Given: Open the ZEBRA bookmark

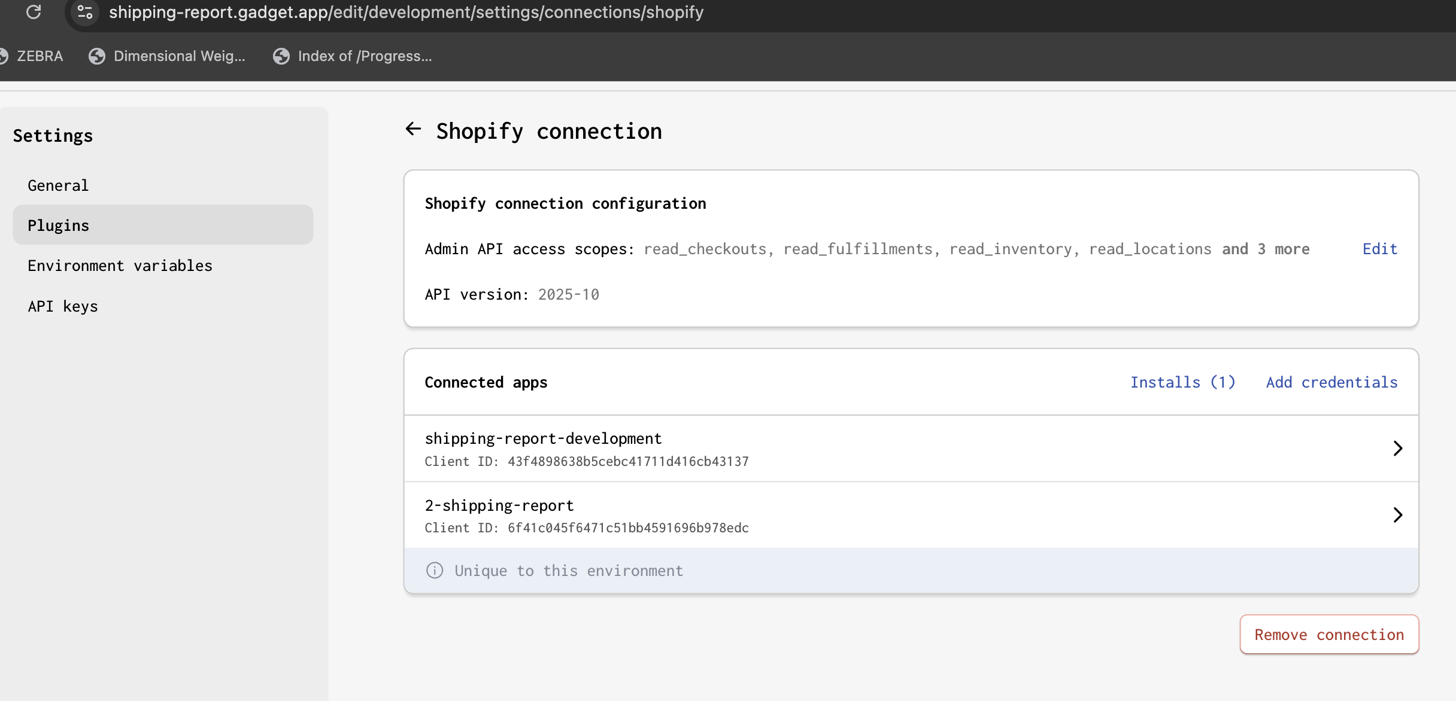Looking at the screenshot, I should point(40,56).
